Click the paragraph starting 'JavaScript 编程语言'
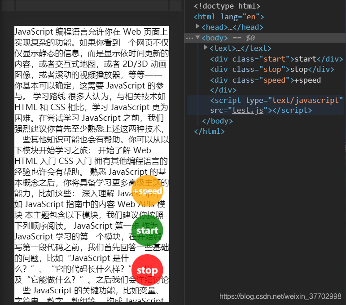The width and height of the screenshot is (346, 305). coord(92,164)
